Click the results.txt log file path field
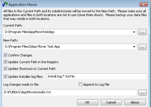 pyautogui.click(x=70, y=92)
